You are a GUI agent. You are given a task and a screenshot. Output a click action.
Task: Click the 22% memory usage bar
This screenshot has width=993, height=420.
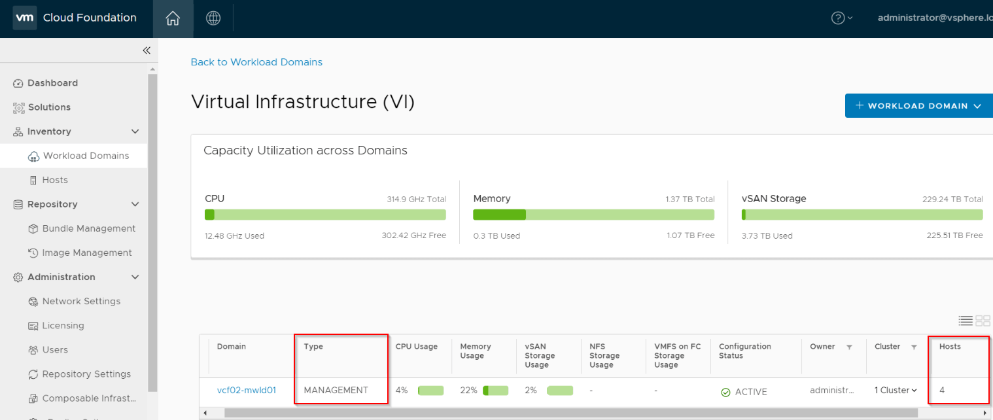(495, 391)
